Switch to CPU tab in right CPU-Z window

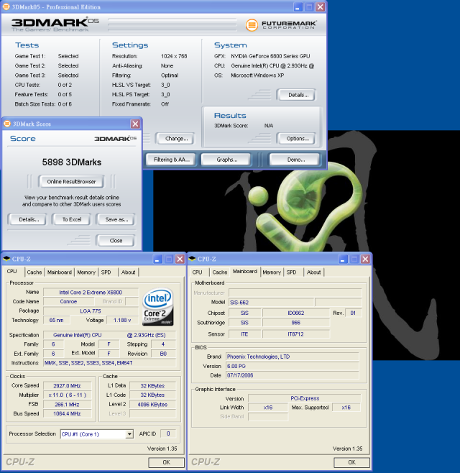click(197, 272)
